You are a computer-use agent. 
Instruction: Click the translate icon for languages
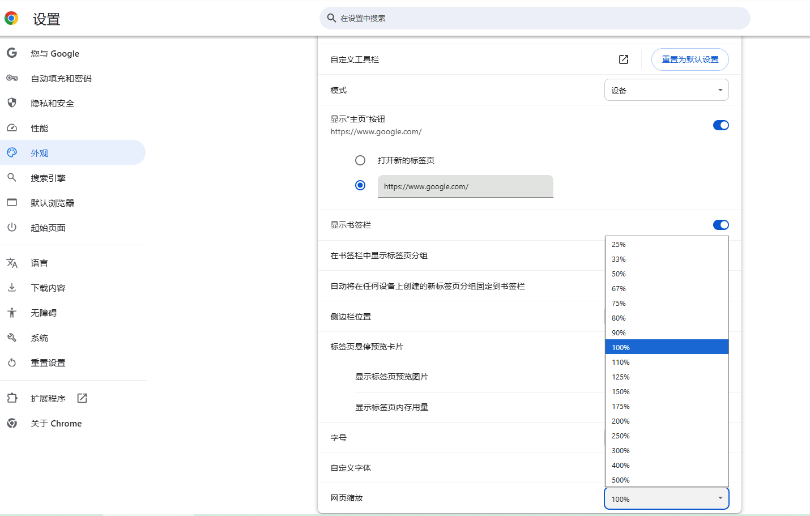[x=12, y=263]
